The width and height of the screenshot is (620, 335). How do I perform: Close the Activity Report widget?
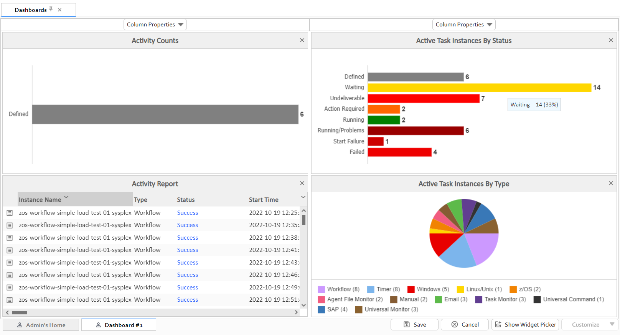[x=302, y=183]
